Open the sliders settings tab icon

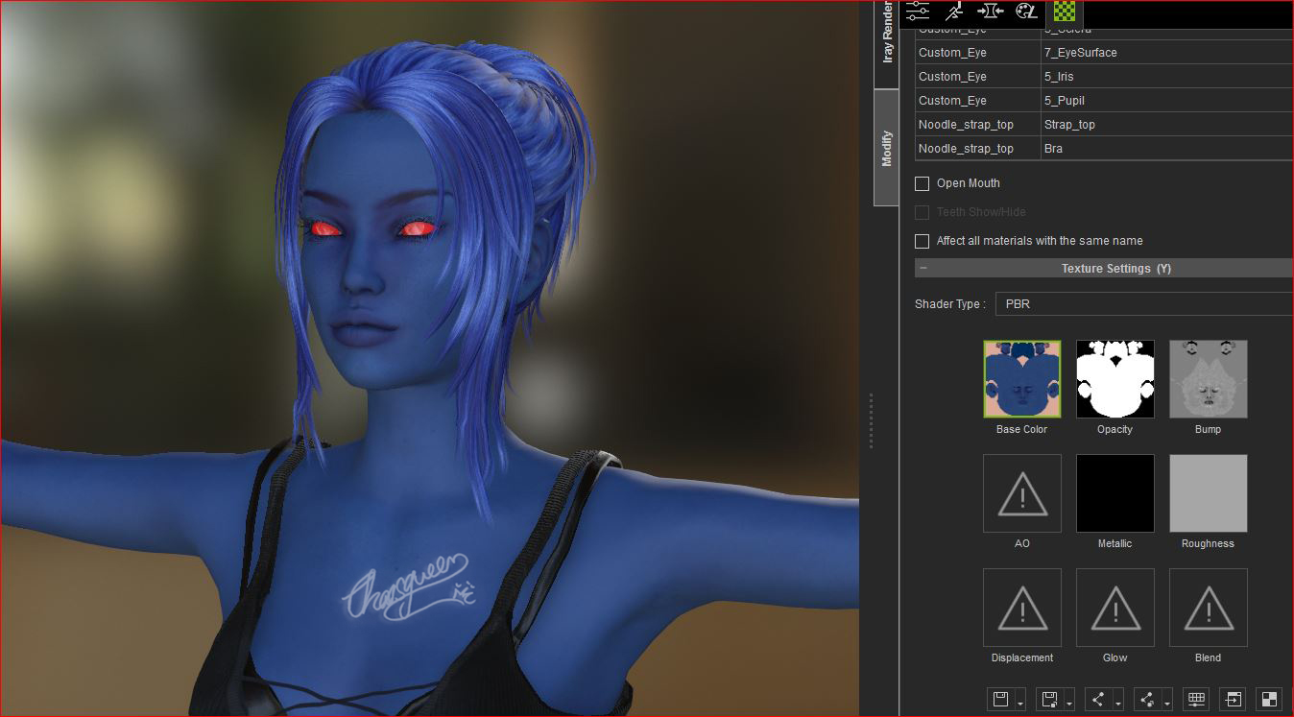click(918, 11)
